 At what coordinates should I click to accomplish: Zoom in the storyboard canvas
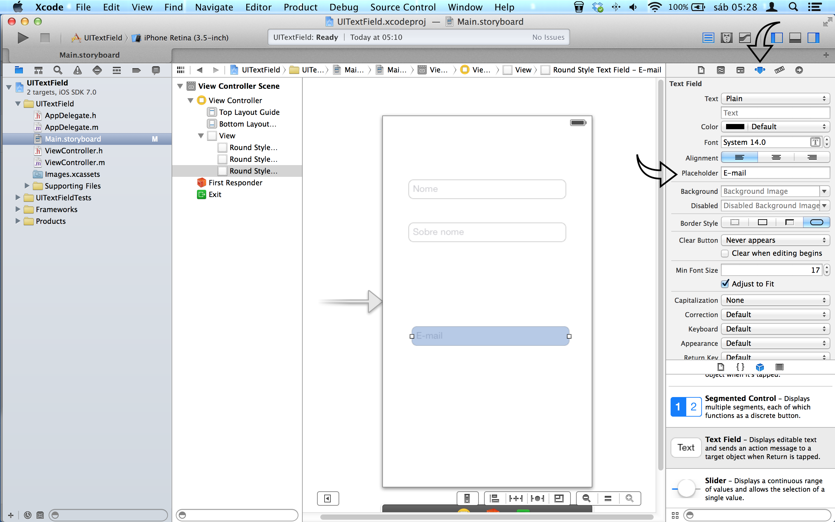pyautogui.click(x=630, y=498)
